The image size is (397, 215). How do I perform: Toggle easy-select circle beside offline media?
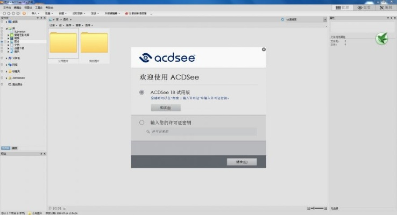[2, 84]
